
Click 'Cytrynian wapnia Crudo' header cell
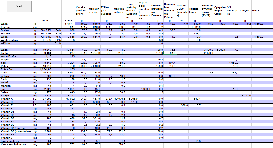pos(220,11)
